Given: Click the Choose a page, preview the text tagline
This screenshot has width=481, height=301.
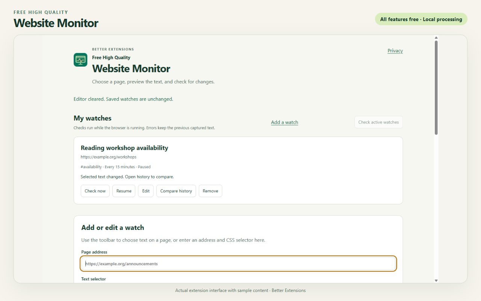Looking at the screenshot, I should click(153, 82).
